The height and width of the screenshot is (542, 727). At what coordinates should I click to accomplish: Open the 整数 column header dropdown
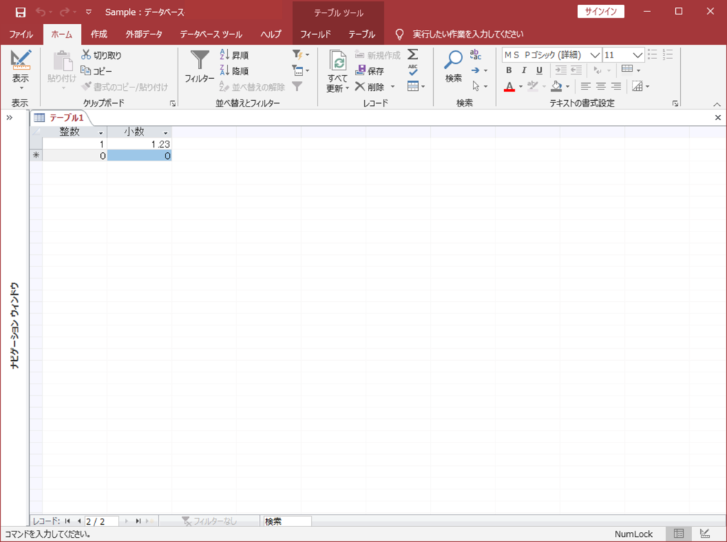(101, 133)
